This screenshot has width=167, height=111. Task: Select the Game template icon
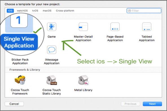pyautogui.click(x=52, y=27)
